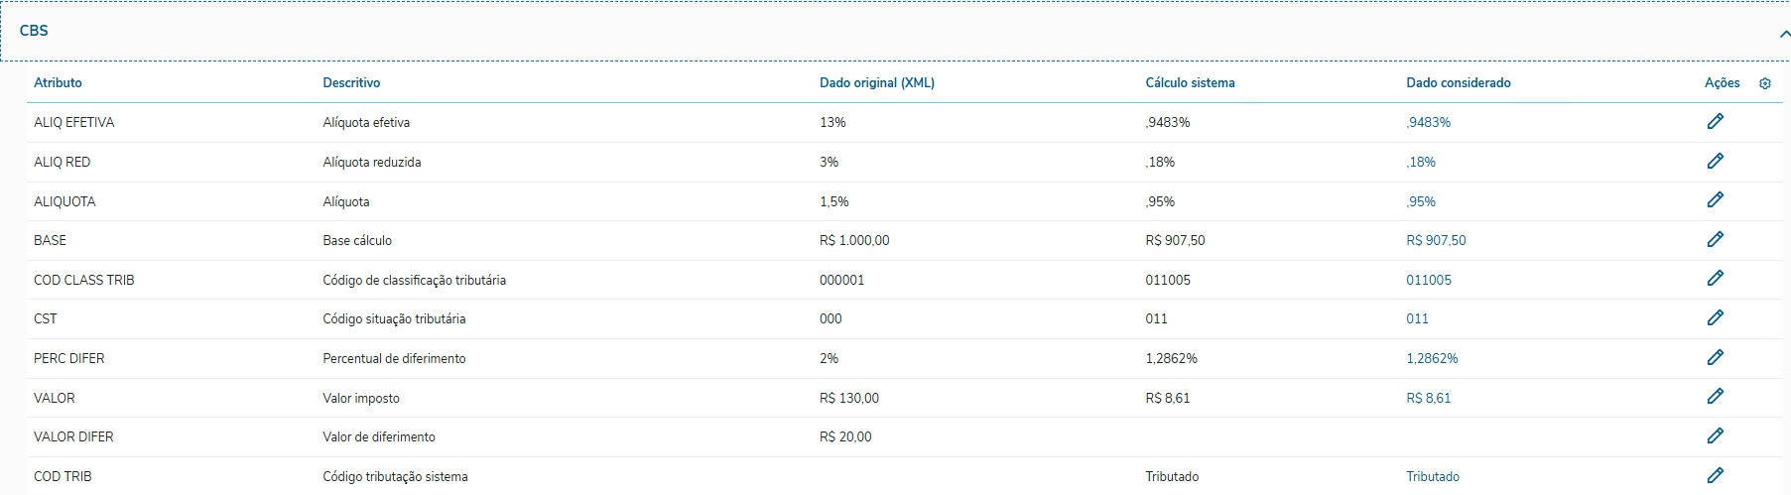
Task: Click the Descritivo column header
Action: (x=351, y=83)
